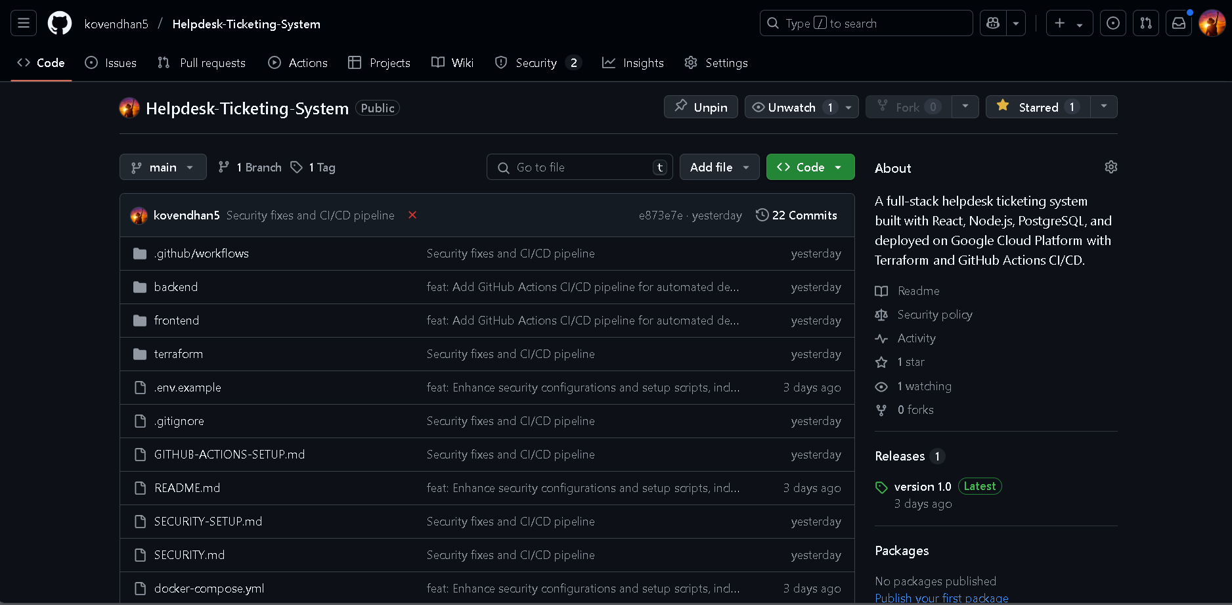The height and width of the screenshot is (605, 1232).
Task: Open the Unwatch notifications dropdown
Action: coord(801,107)
